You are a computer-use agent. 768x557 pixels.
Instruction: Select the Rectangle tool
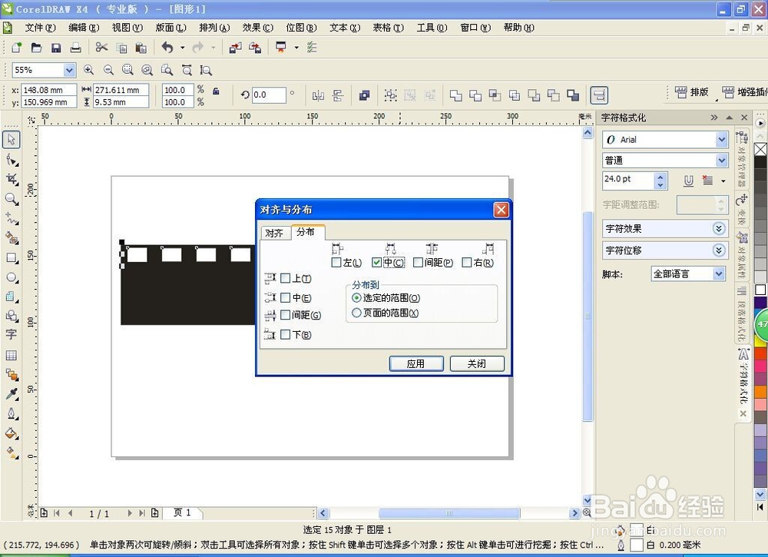pos(11,258)
